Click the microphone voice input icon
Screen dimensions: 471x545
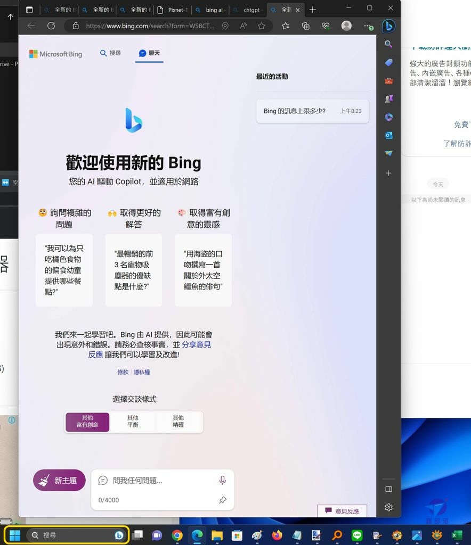[223, 481]
